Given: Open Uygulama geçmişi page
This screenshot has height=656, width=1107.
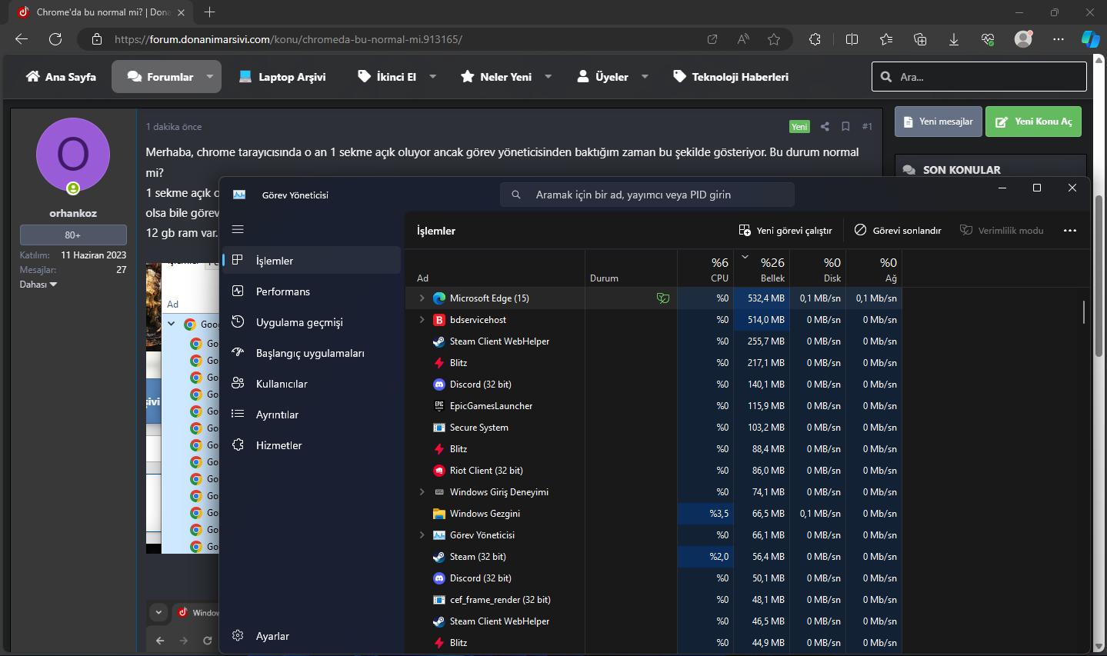Looking at the screenshot, I should point(312,322).
